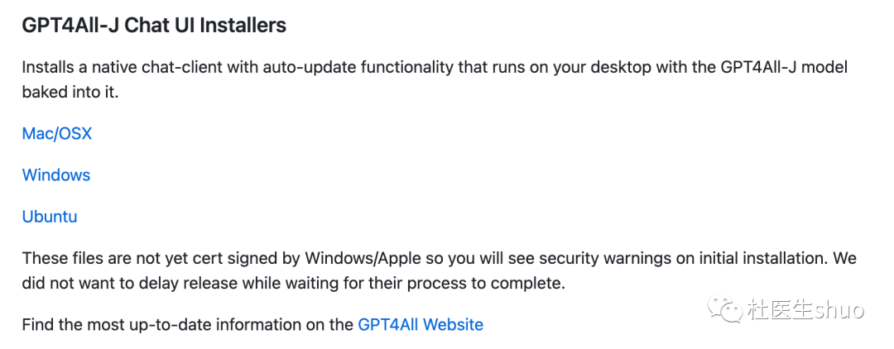Click the 'baked into it.' line
This screenshot has width=894, height=349.
(x=70, y=93)
